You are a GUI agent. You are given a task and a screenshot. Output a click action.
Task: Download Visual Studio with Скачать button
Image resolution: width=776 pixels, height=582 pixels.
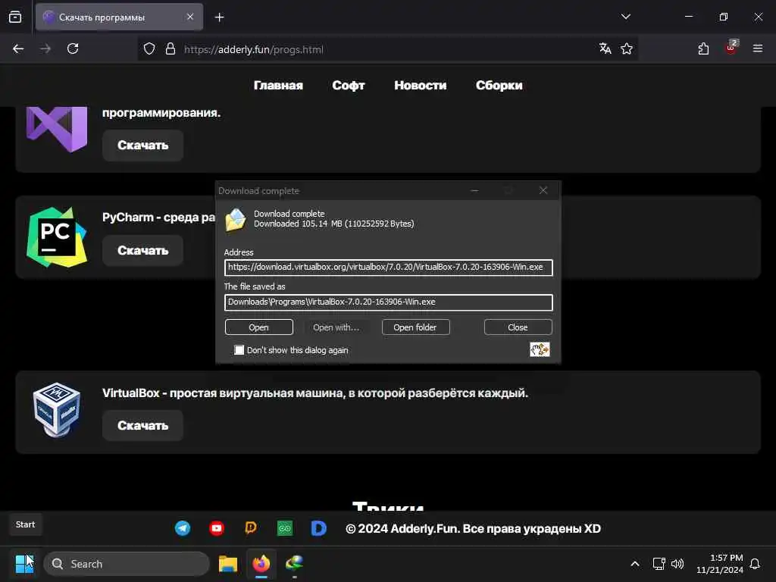pos(142,145)
